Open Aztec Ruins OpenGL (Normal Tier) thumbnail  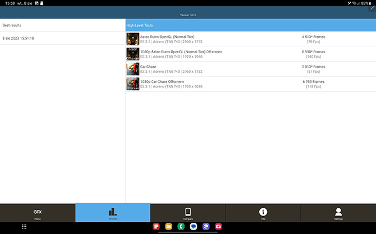(x=133, y=39)
